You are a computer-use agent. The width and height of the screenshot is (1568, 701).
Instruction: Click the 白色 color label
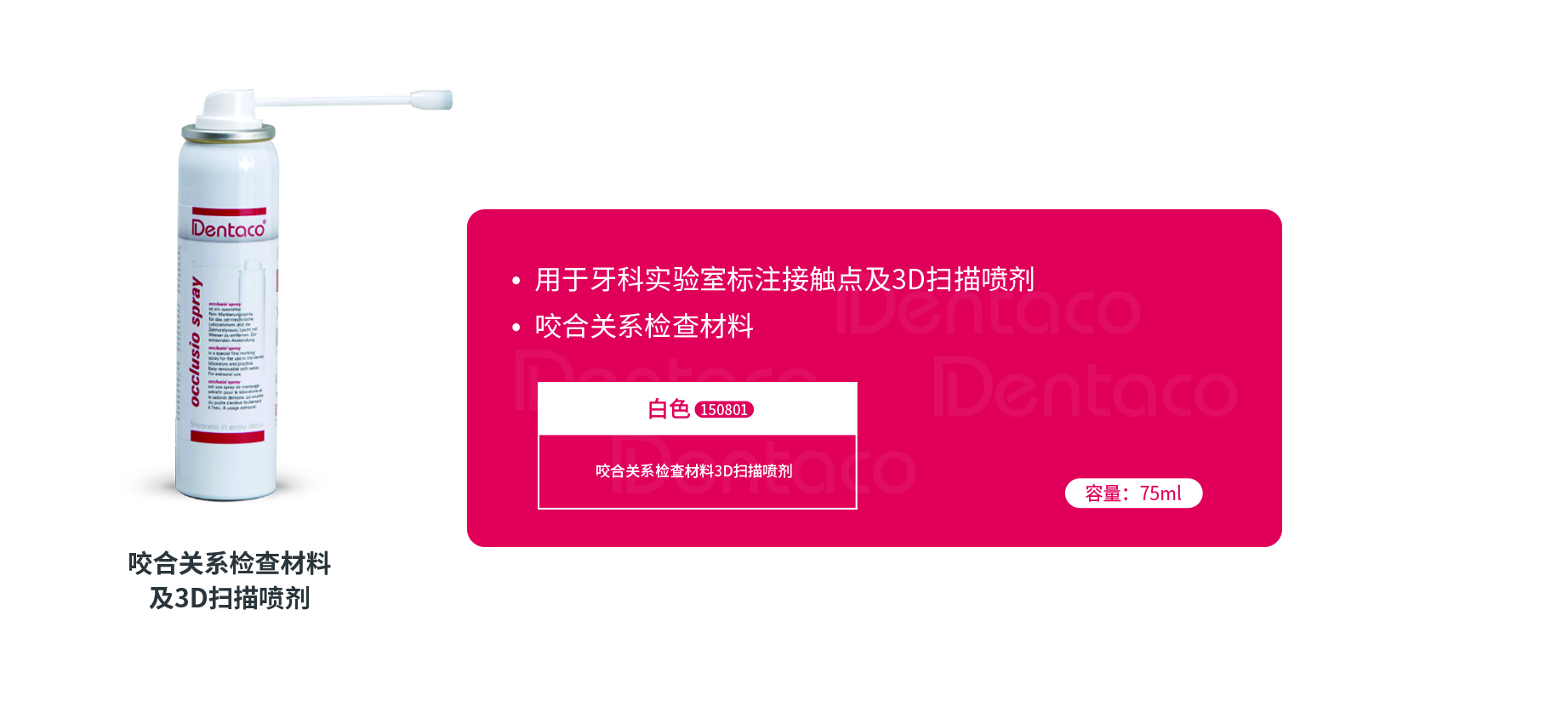[668, 409]
